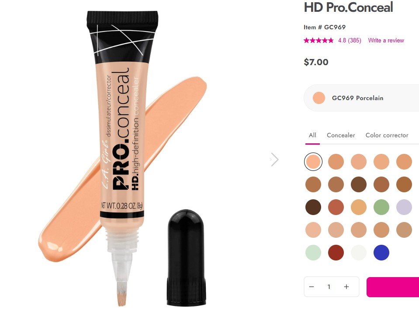
Task: Decrease quantity with the minus icon
Action: [312, 287]
